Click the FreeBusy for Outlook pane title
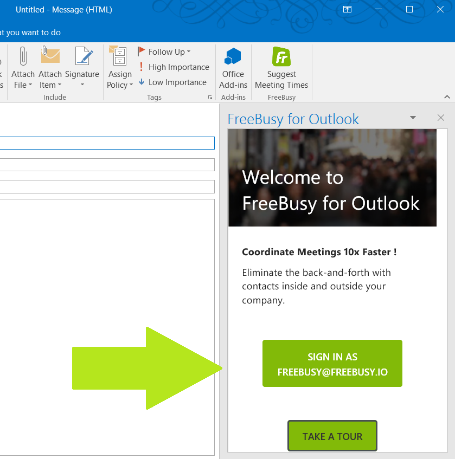 click(293, 119)
